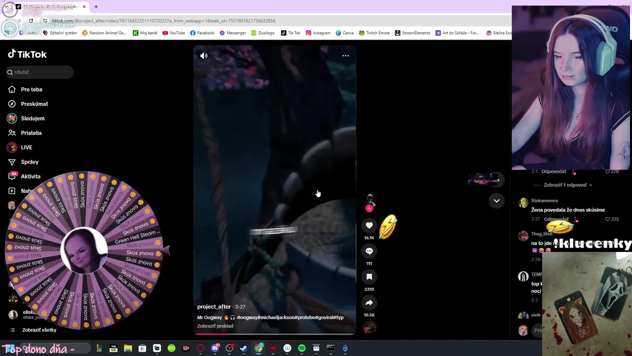Click the video progress bar
632x356 pixels.
275,334
